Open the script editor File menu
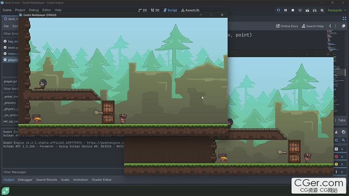Viewport: 349px width, 196px height. tap(6, 26)
